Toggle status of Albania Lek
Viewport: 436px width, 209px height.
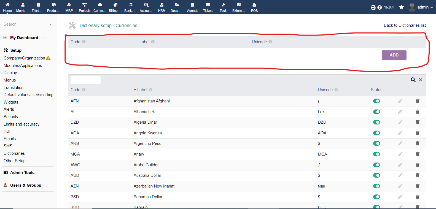point(376,112)
